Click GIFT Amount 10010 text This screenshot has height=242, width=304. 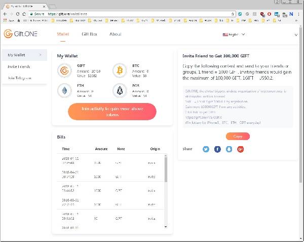pos(89,71)
